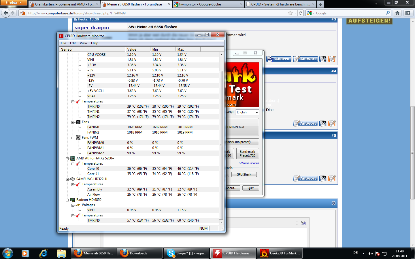Image resolution: width=415 pixels, height=259 pixels.
Task: Click the Firefox back arrow button
Action: coord(6,13)
